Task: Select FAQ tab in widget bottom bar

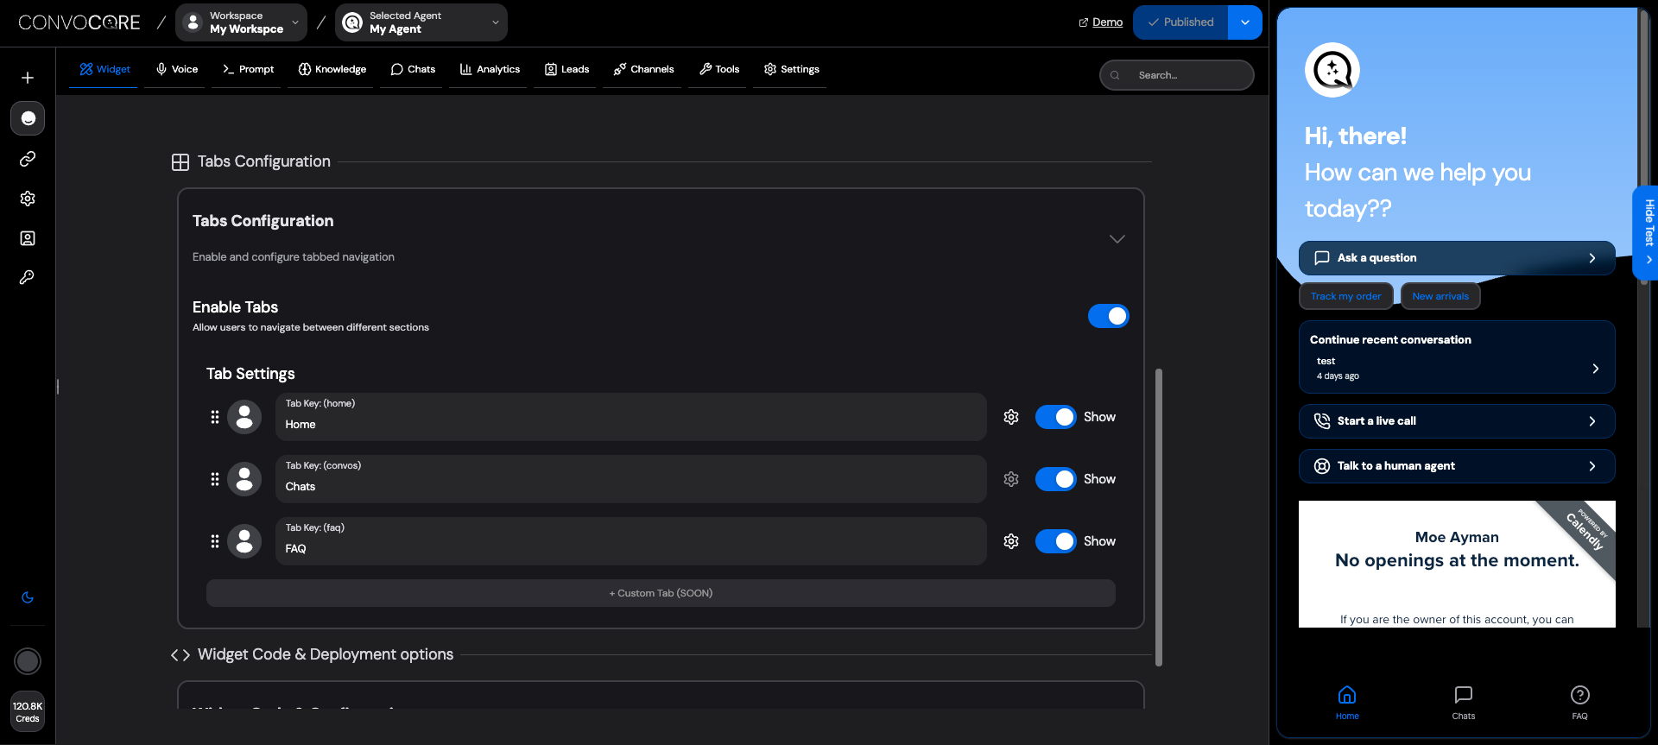Action: point(1579,703)
